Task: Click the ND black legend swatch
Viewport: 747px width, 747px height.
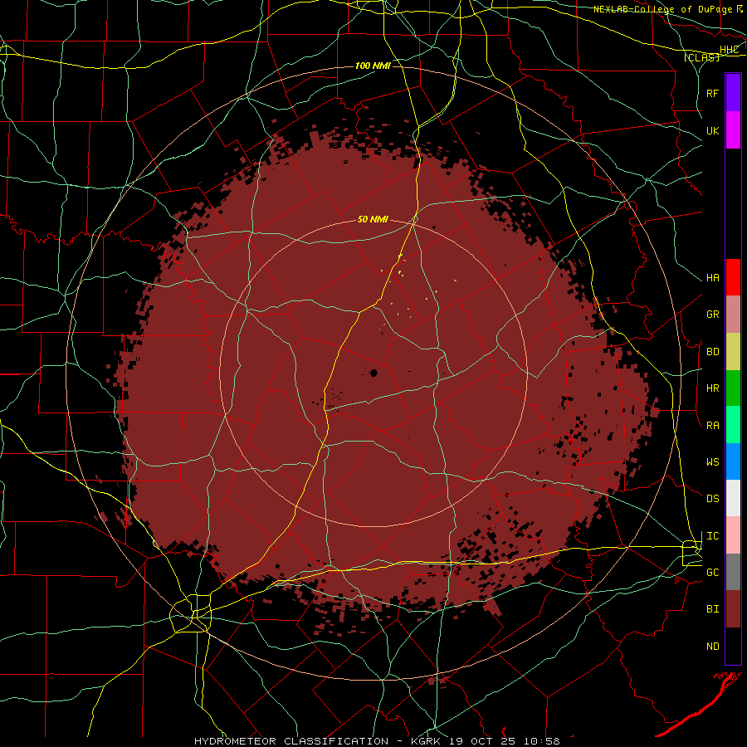Action: (x=733, y=646)
